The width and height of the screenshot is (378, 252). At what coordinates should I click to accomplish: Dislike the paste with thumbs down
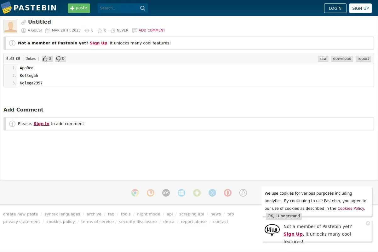point(60,59)
